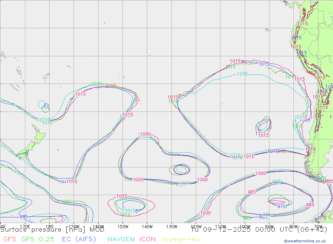The height and width of the screenshot is (244, 333).
Task: Click the EC (AIFS) model label
Action: pos(79,239)
